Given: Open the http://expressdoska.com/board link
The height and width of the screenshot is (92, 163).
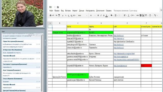Looking at the screenshot, I should pos(126,60).
